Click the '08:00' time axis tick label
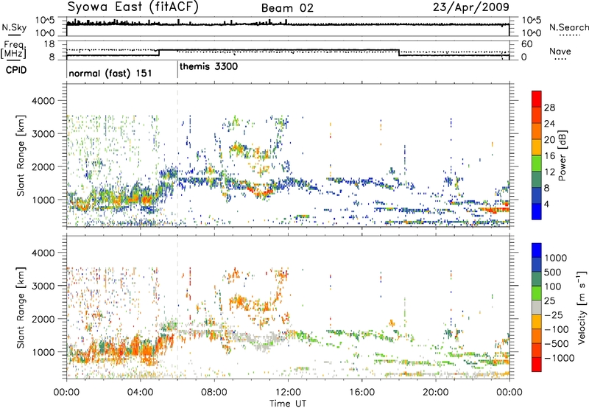 click(x=214, y=393)
